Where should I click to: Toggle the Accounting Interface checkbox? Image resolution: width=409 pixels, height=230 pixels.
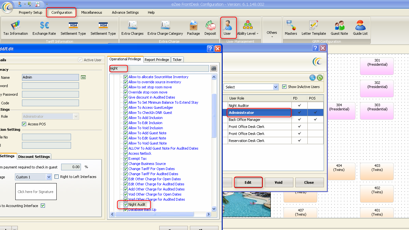(43, 206)
